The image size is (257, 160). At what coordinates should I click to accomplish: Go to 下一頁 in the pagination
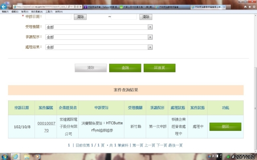161,145
